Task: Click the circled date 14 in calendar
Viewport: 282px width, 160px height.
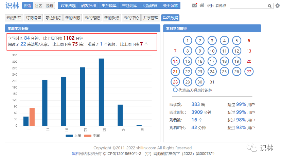Action: click(x=175, y=61)
